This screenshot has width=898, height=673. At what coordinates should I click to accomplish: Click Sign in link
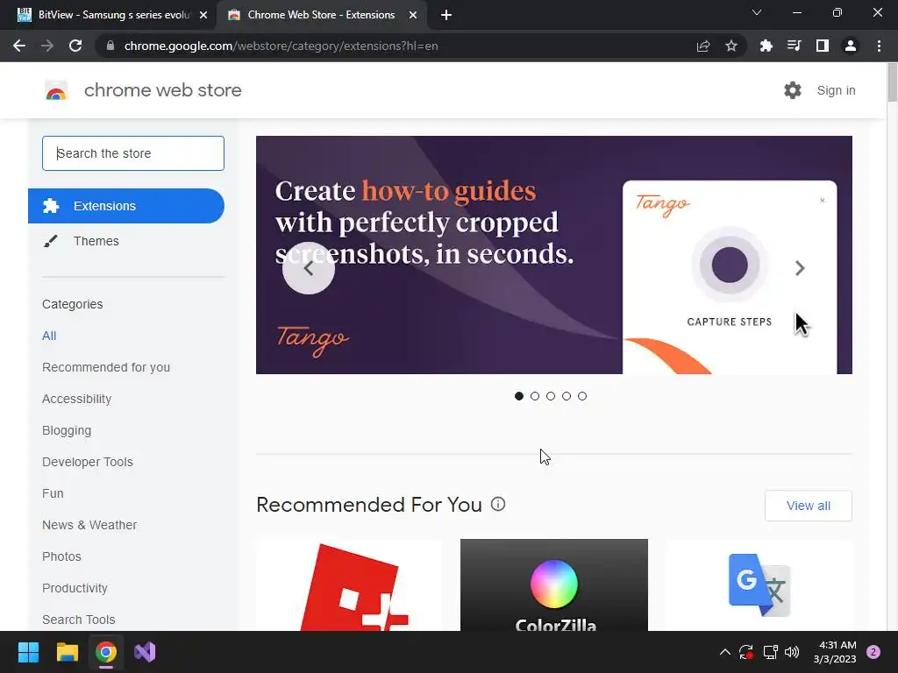pyautogui.click(x=836, y=90)
